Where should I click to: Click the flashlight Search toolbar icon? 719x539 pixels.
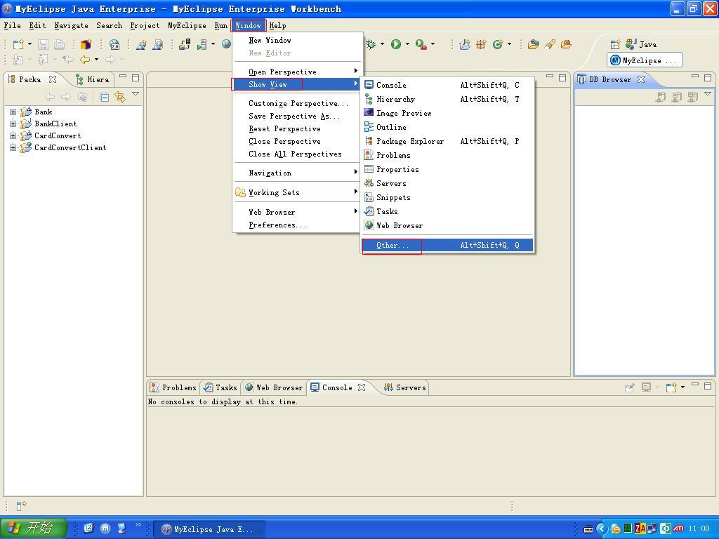[549, 44]
